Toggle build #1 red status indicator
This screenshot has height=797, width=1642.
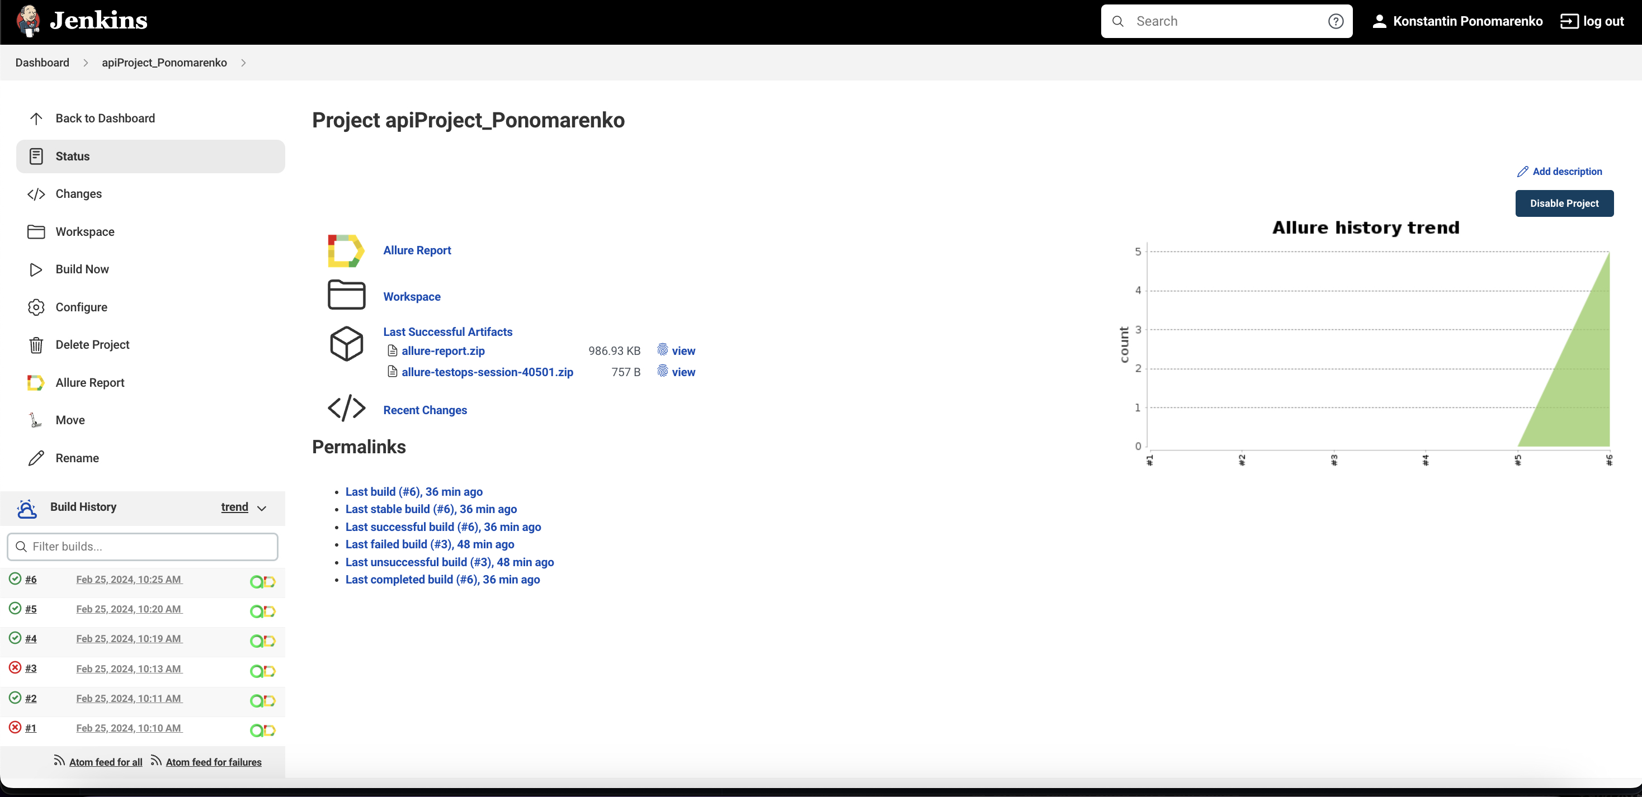coord(15,728)
